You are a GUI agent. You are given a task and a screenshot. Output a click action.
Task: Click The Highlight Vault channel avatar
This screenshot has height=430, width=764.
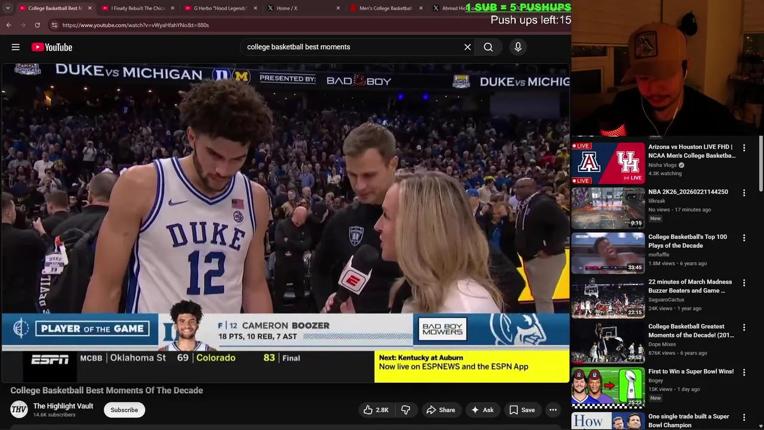[x=19, y=410]
